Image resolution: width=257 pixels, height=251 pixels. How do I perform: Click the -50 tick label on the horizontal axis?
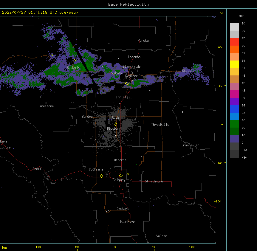click(76, 247)
